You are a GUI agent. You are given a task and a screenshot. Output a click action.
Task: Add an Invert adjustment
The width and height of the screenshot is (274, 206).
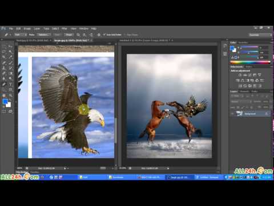point(240,86)
